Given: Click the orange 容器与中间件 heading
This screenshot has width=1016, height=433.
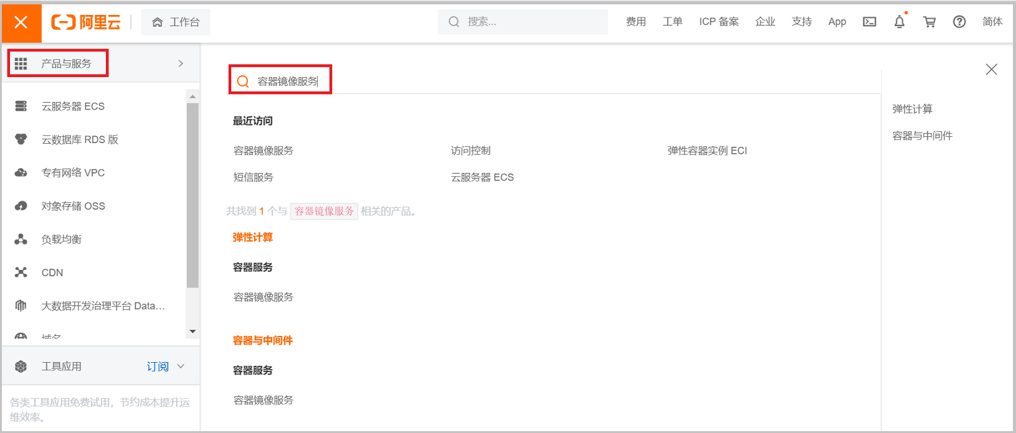Looking at the screenshot, I should click(x=263, y=340).
